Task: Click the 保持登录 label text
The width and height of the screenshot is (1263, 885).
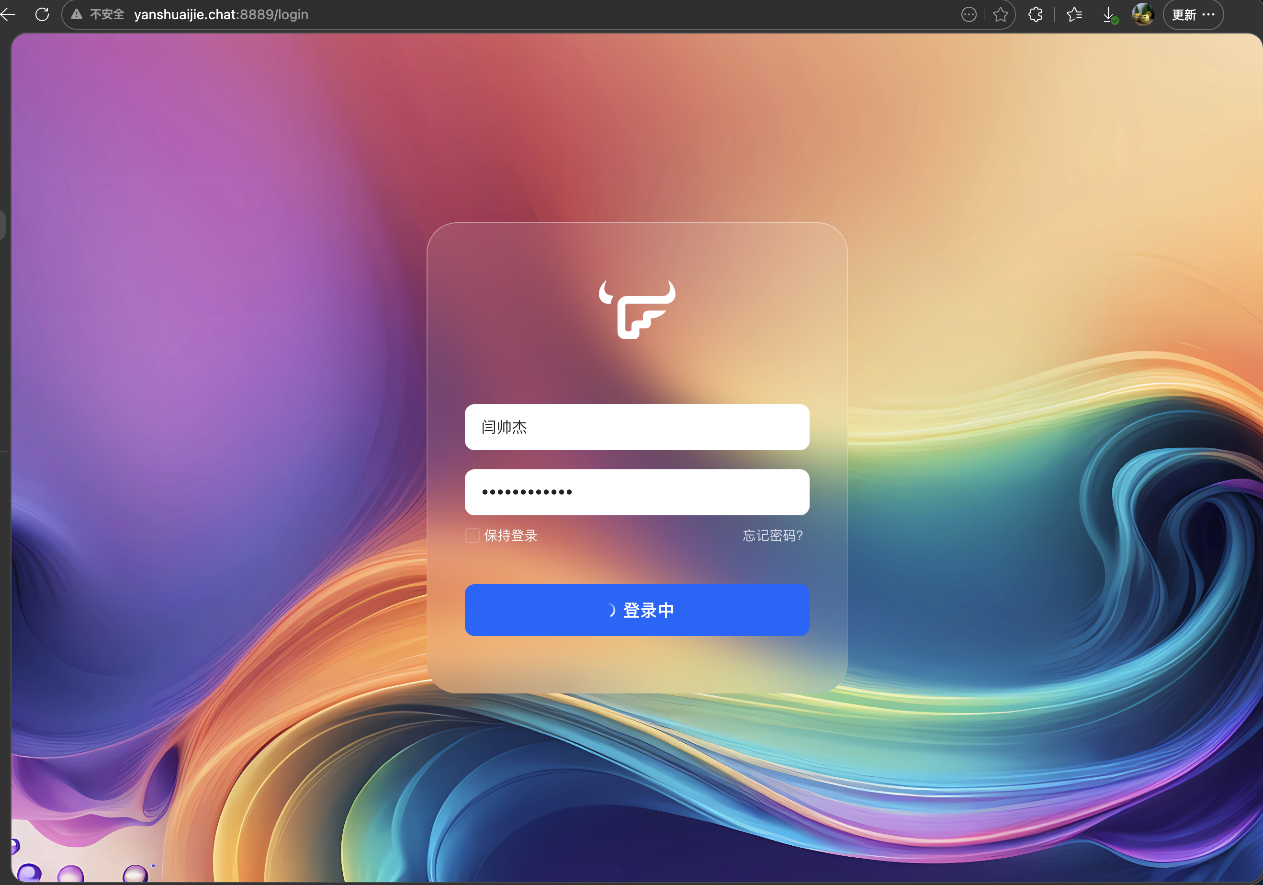Action: pos(510,535)
